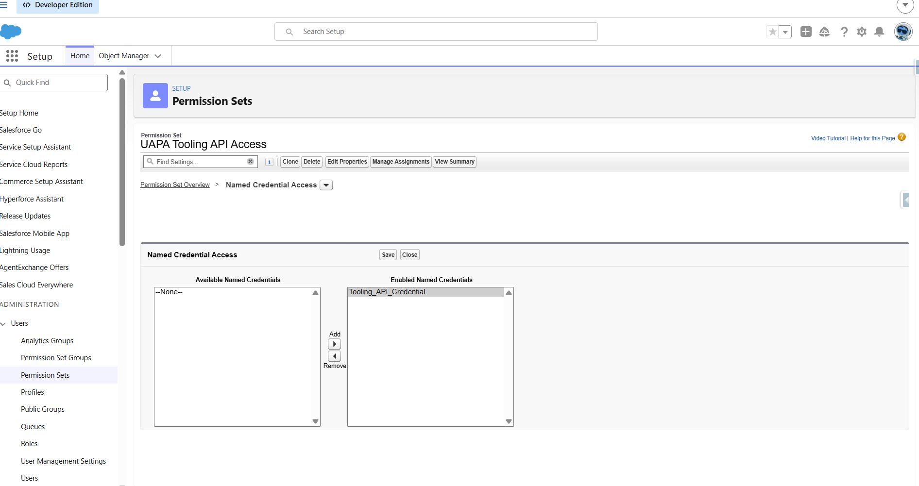Click the sidebar scroll up arrow

(x=122, y=73)
